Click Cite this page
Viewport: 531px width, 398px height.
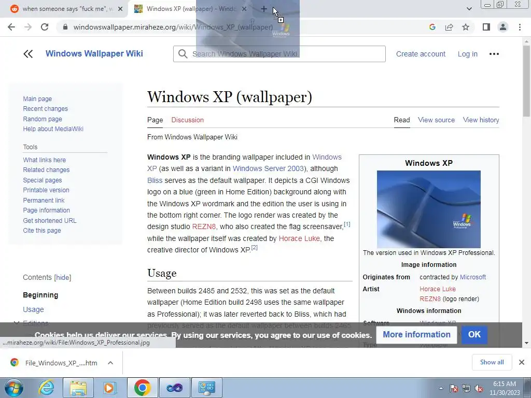(x=42, y=231)
